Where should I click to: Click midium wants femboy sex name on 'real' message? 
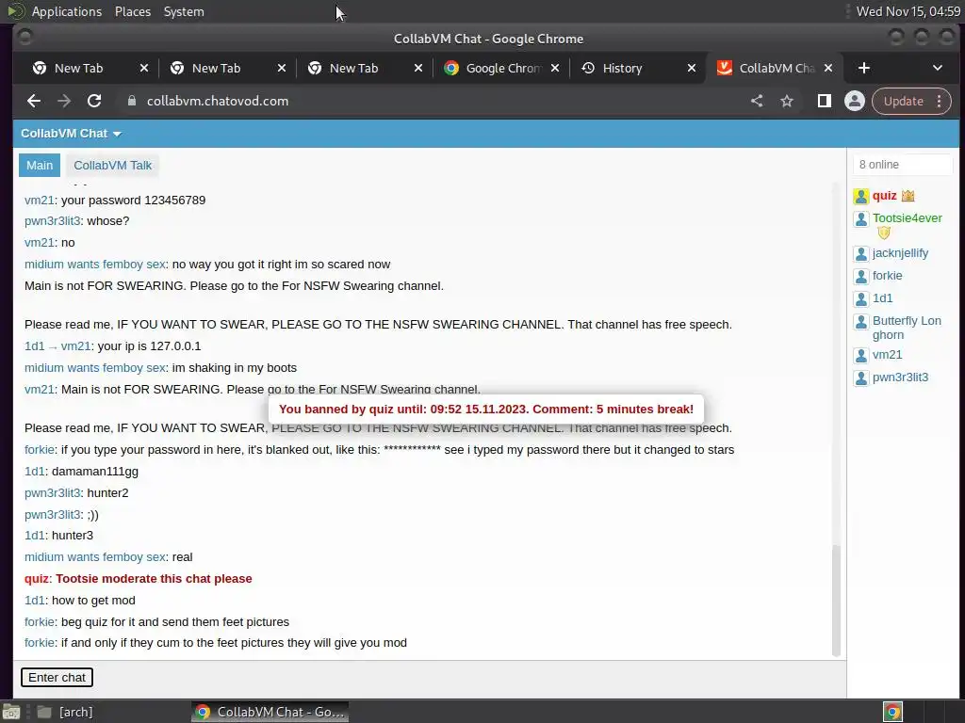coord(95,557)
